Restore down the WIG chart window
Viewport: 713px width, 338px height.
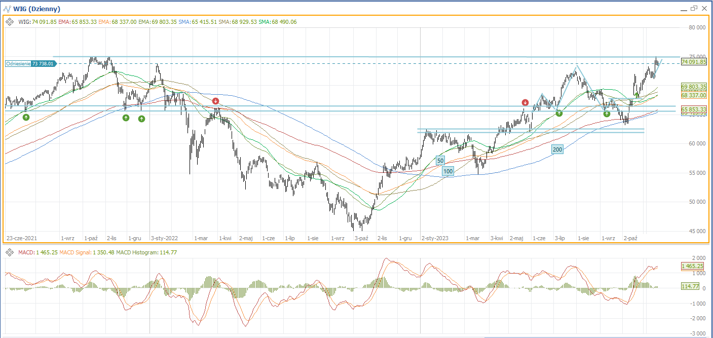click(x=694, y=8)
